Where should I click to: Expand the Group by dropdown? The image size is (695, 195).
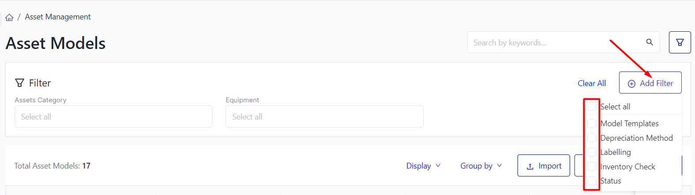[x=481, y=166]
